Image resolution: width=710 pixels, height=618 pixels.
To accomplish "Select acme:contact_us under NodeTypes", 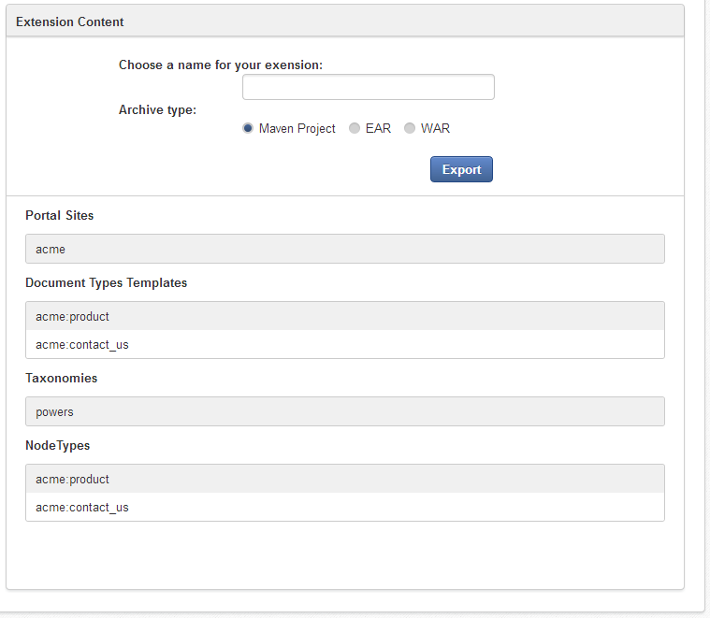I will (345, 507).
